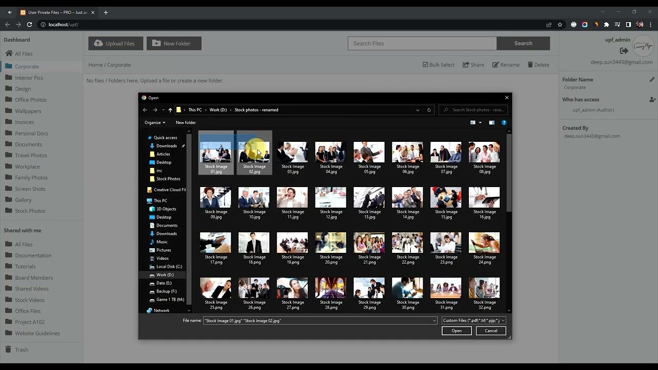The width and height of the screenshot is (658, 370).
Task: Refresh the dialog folder listing
Action: 429,110
